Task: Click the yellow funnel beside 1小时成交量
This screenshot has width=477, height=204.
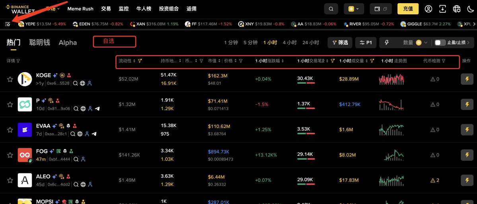Action: [372, 61]
